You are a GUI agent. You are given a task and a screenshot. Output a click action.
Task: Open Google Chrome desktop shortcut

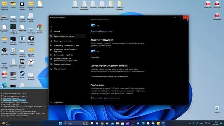click(40, 29)
